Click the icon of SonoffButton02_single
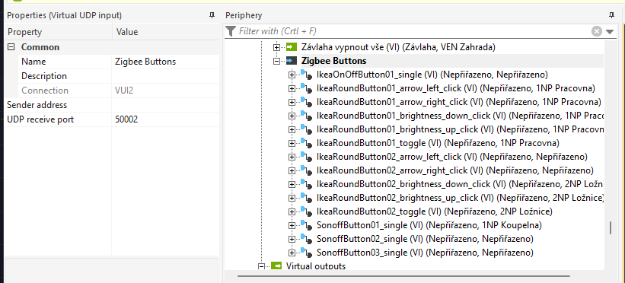The width and height of the screenshot is (625, 283). coord(306,239)
